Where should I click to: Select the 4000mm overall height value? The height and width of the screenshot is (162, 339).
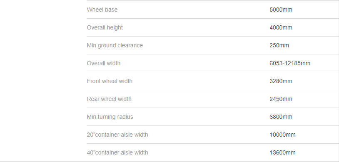point(281,27)
